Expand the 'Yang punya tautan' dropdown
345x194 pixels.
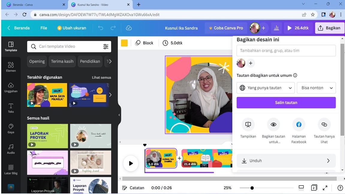pos(266,88)
